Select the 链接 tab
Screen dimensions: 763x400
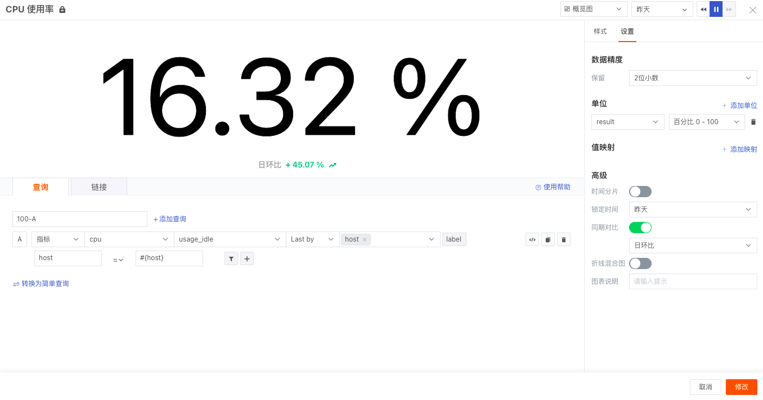[99, 187]
